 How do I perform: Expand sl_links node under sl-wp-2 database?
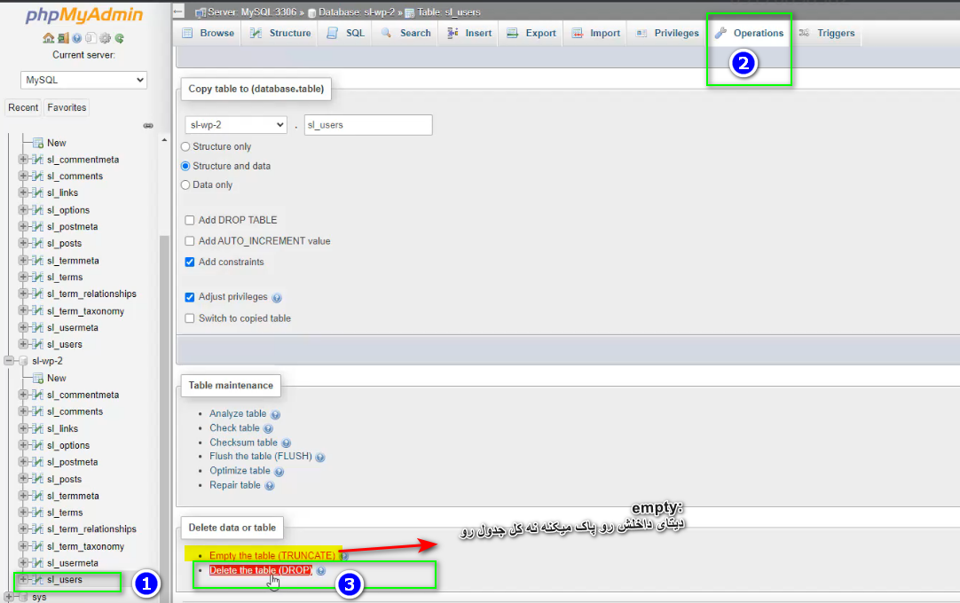23,428
